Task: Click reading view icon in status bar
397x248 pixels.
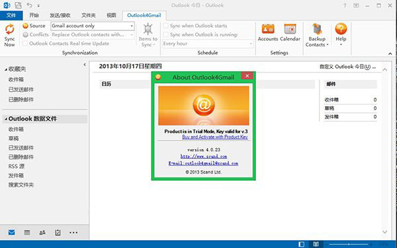Action: 316,244
